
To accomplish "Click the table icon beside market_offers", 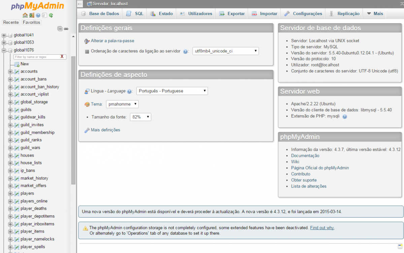I will pyautogui.click(x=16, y=186).
